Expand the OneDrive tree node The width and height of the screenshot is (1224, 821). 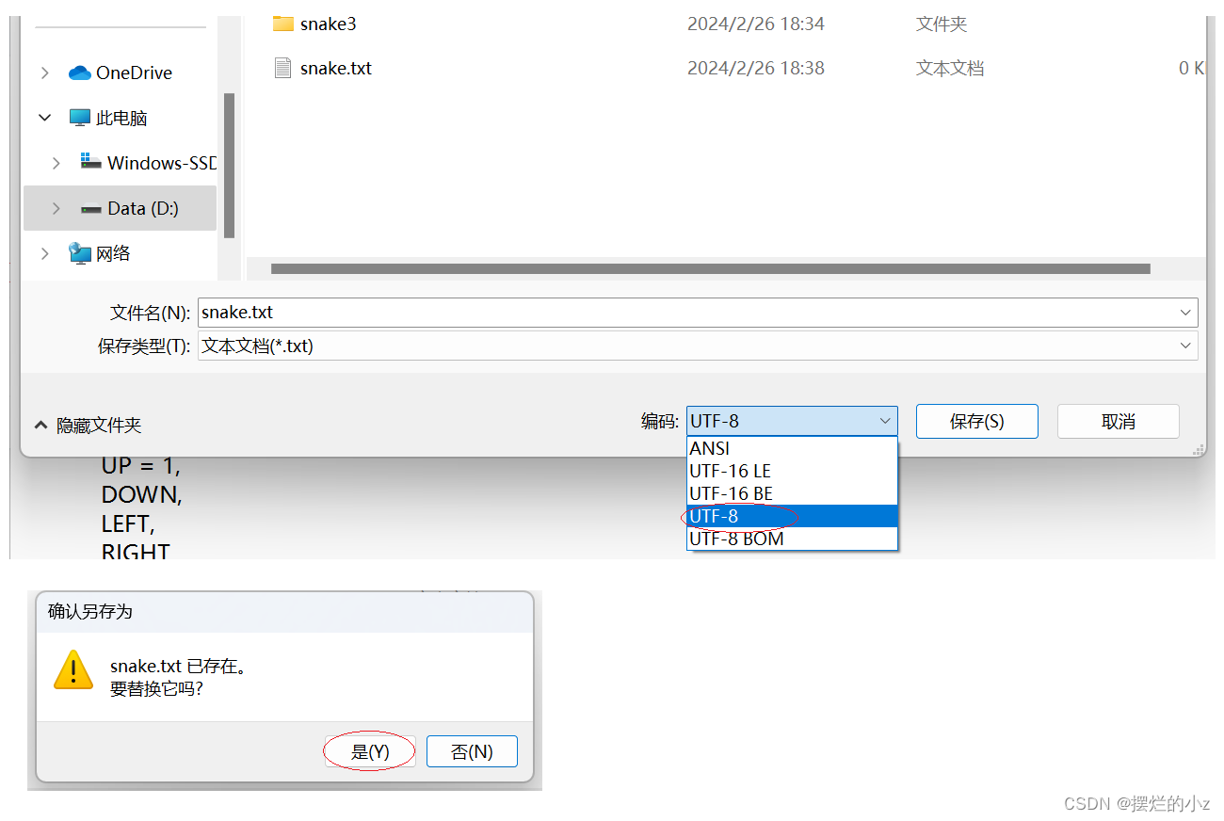(x=44, y=72)
